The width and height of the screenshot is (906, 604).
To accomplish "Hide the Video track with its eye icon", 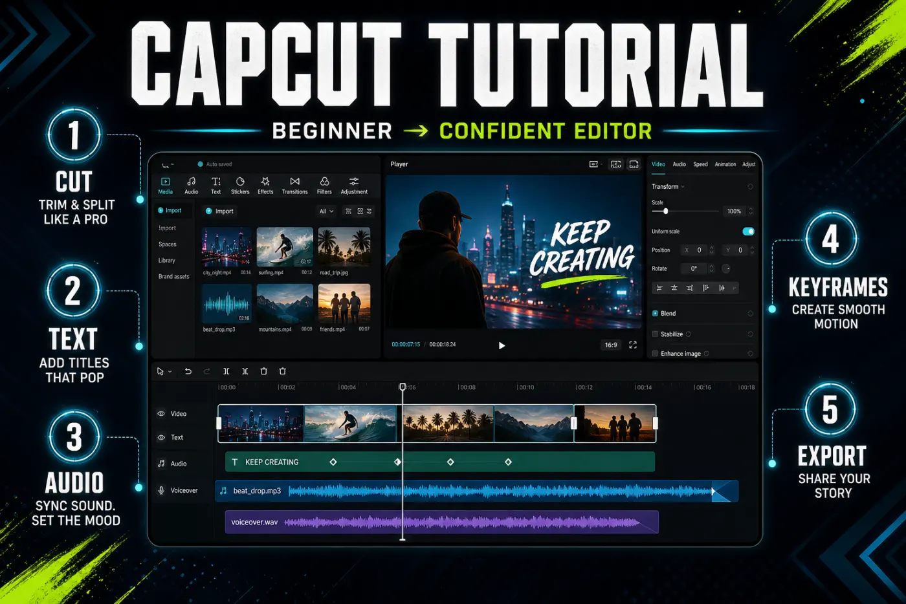I will pyautogui.click(x=161, y=414).
